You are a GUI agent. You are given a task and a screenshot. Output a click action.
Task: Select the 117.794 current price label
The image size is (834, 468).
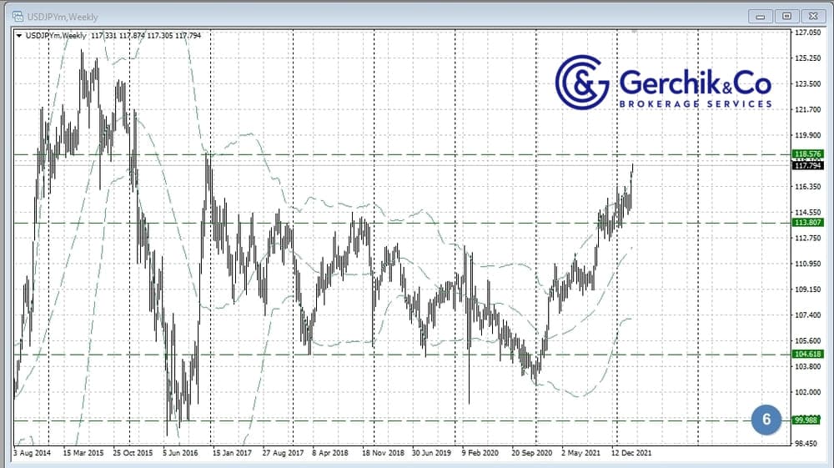tap(808, 165)
